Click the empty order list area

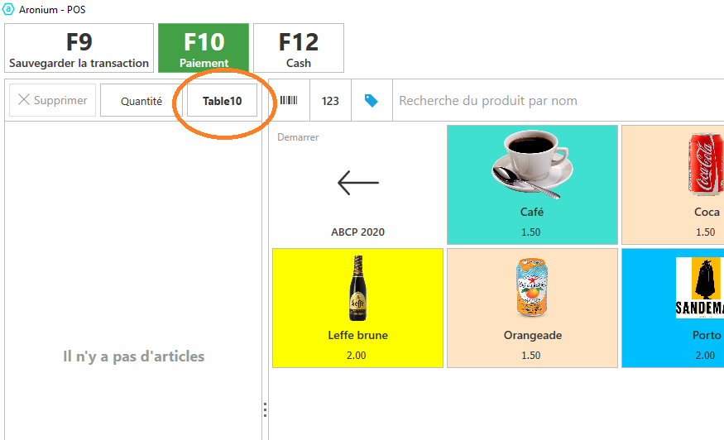132,248
